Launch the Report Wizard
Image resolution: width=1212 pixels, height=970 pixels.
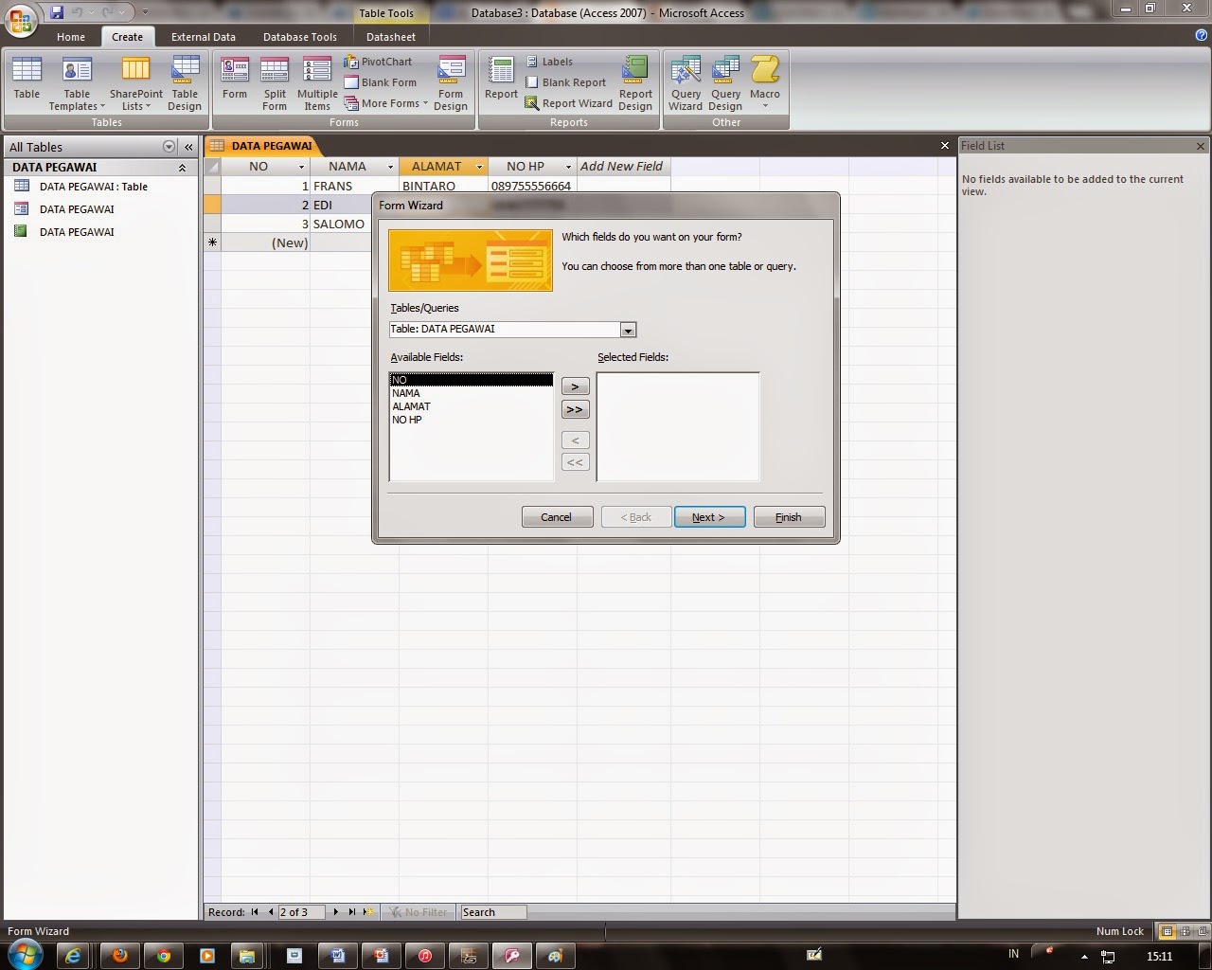(x=568, y=103)
